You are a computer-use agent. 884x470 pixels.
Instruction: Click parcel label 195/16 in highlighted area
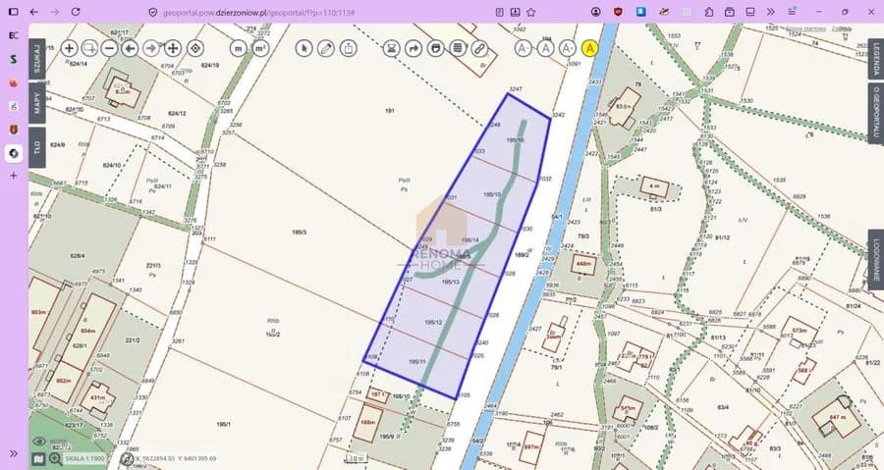point(515,139)
